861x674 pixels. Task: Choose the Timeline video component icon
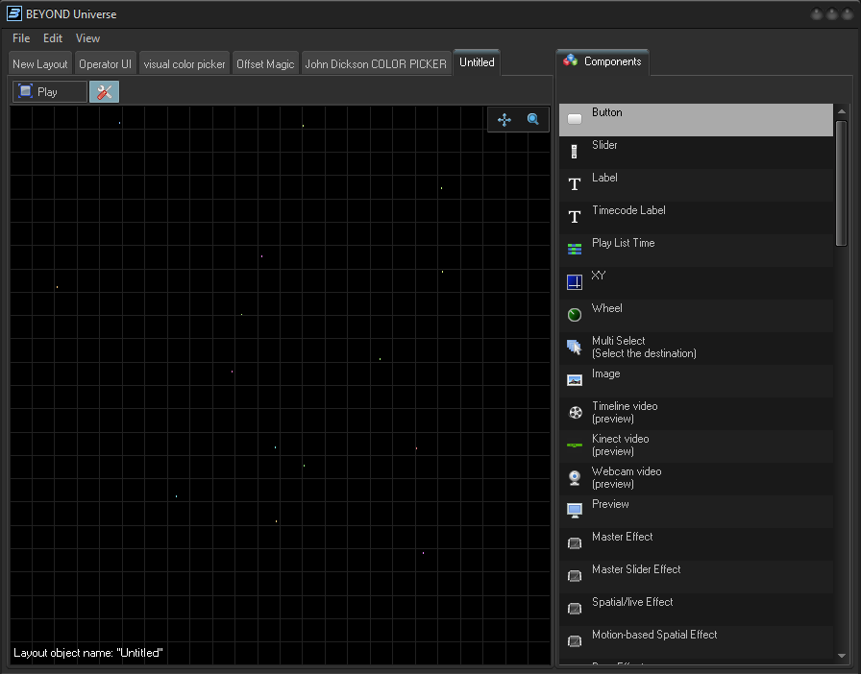[575, 413]
